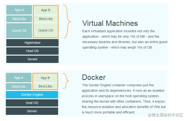Click the Hypervisor layer
This screenshot has height=121, width=187.
[32, 43]
